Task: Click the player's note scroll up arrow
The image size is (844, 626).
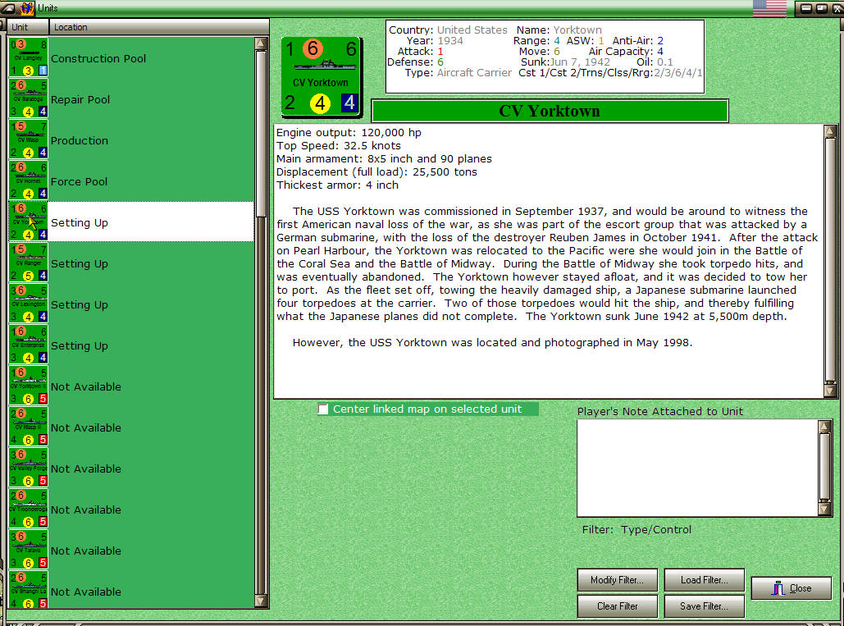Action: [824, 427]
